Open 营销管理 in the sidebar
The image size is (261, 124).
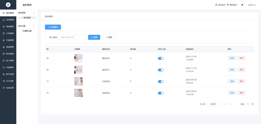8,26
